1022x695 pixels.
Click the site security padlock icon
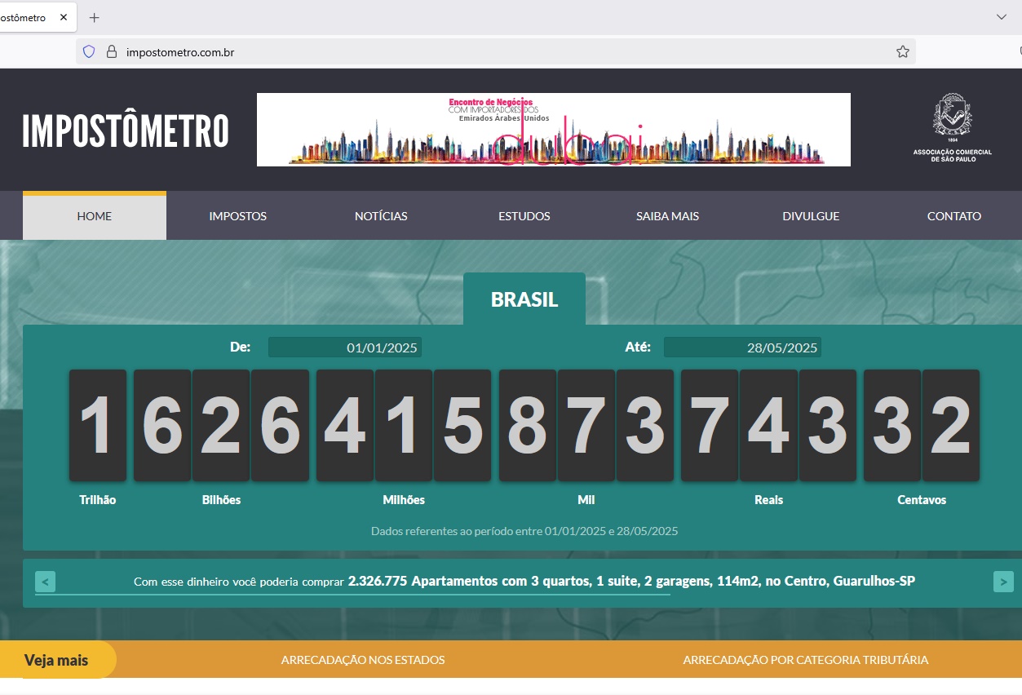coord(112,51)
